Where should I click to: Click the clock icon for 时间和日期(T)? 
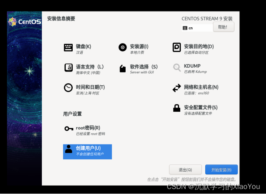(68, 88)
